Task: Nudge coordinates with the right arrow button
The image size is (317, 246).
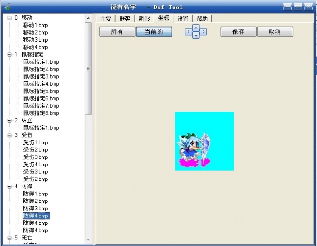Action: [204, 32]
